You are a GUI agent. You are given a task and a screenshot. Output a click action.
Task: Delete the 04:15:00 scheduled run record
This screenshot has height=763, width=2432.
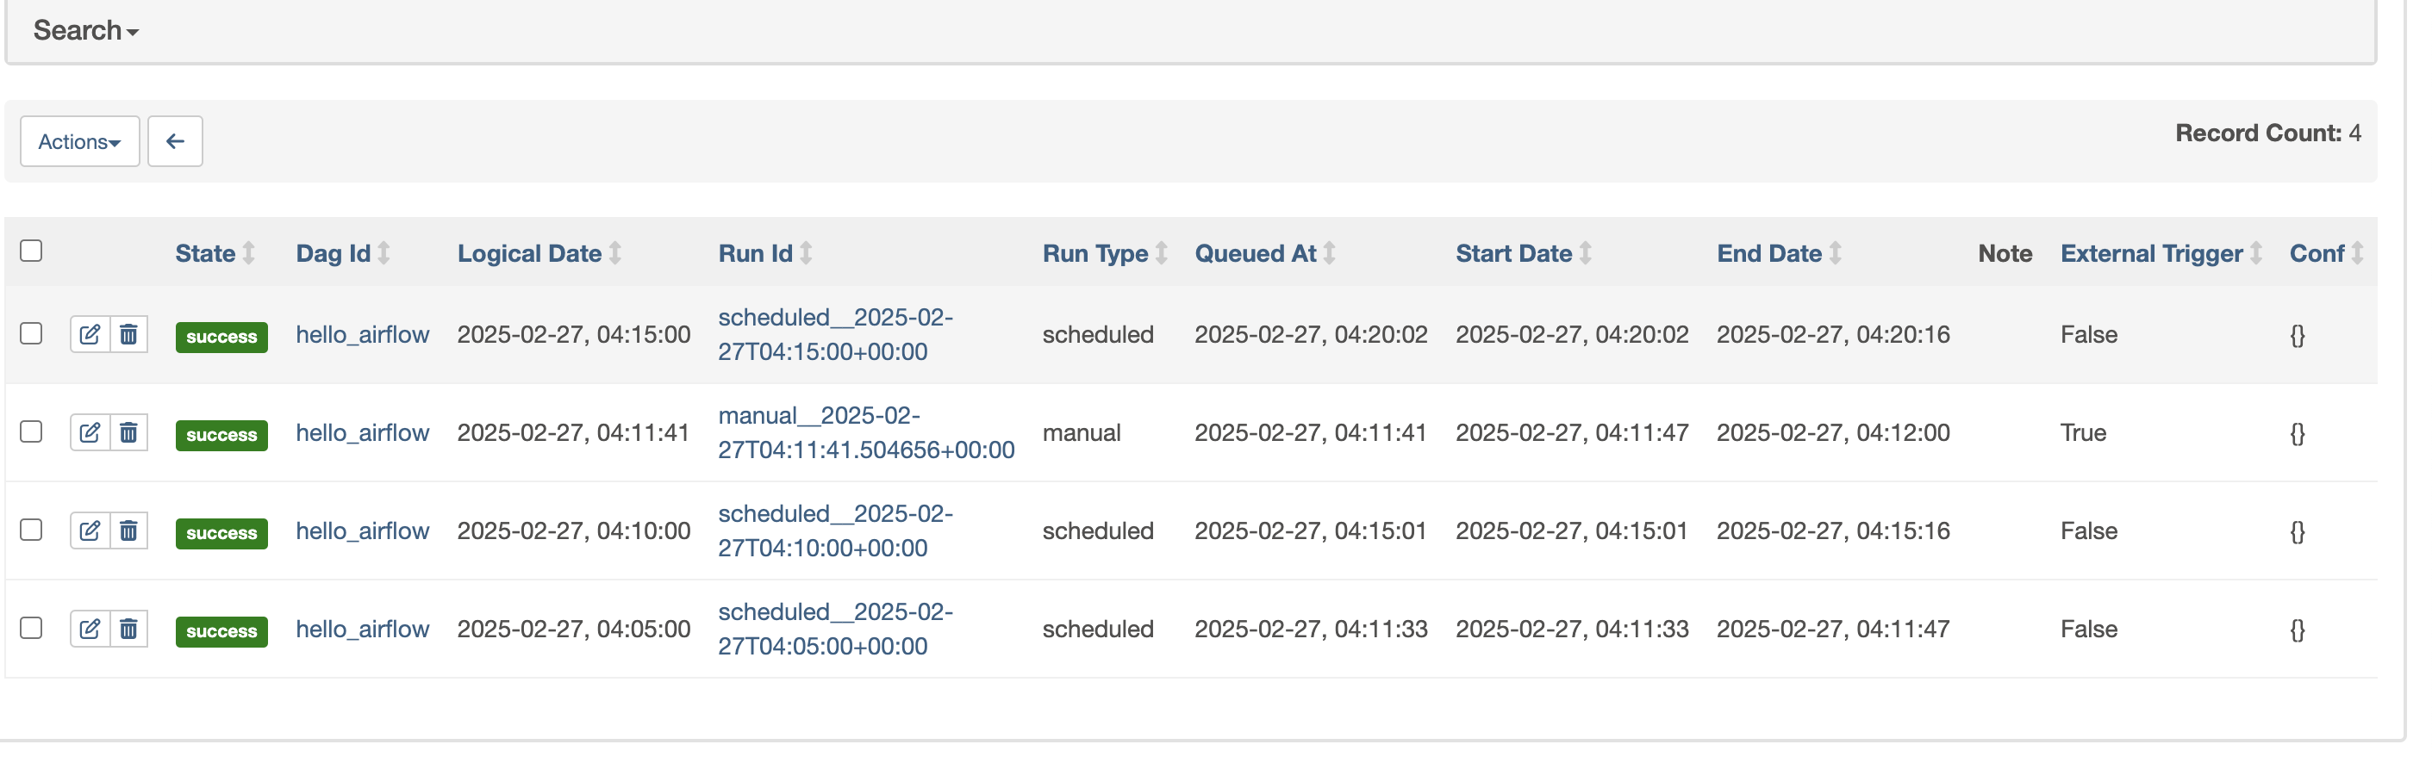[x=129, y=336]
